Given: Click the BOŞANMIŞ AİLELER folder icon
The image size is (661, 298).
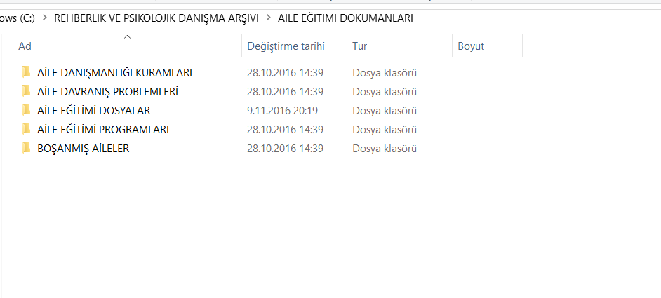Looking at the screenshot, I should tap(26, 148).
